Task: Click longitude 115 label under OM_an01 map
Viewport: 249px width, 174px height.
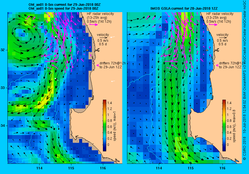Action: (71, 168)
